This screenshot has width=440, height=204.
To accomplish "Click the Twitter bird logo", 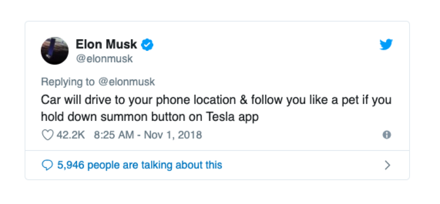I will click(x=386, y=45).
